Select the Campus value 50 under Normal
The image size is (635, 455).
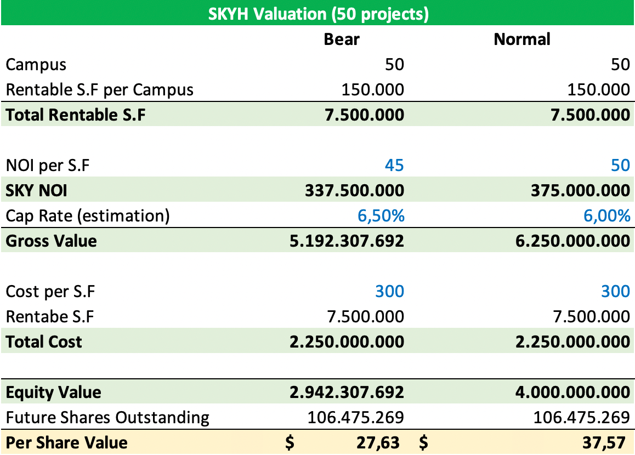click(620, 65)
